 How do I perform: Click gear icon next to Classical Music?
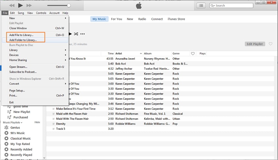point(7,138)
